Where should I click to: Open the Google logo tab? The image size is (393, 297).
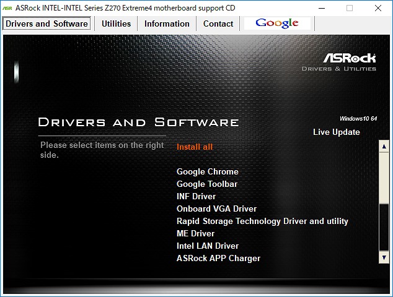pos(277,24)
